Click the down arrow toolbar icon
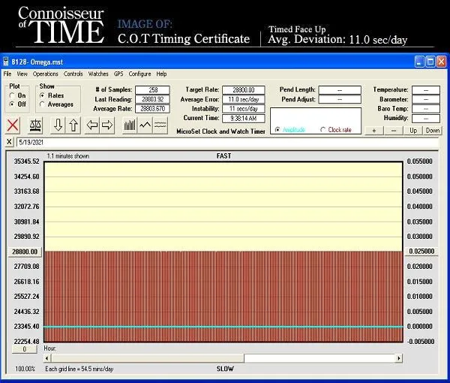 click(58, 125)
